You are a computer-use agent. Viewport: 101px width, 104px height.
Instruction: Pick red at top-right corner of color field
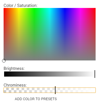[x=95, y=8]
